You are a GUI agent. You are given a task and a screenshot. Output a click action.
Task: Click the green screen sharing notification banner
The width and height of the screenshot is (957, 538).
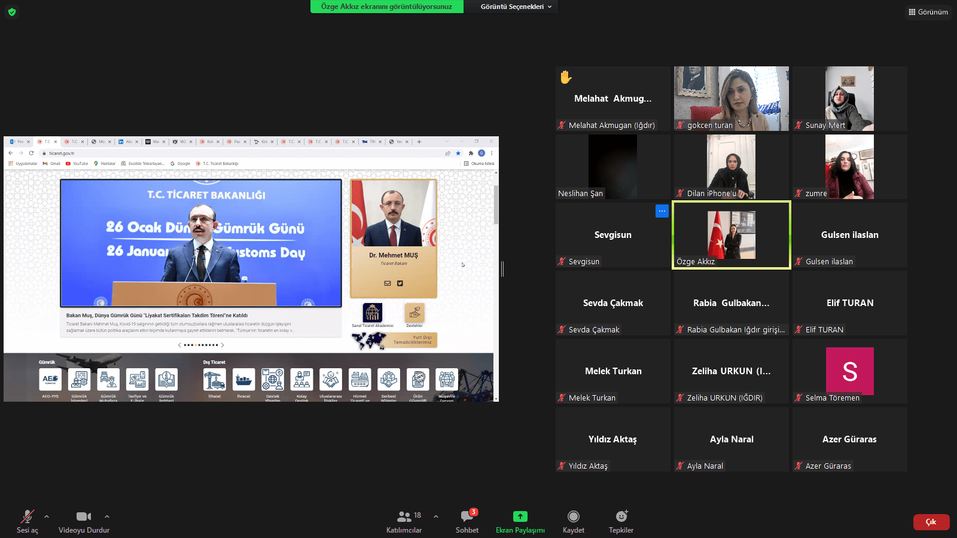point(386,7)
